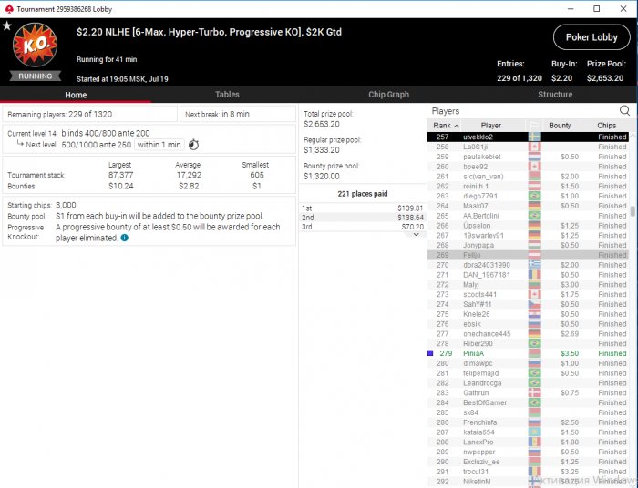Open the Poker Lobby button
This screenshot has width=638, height=488.
592,37
